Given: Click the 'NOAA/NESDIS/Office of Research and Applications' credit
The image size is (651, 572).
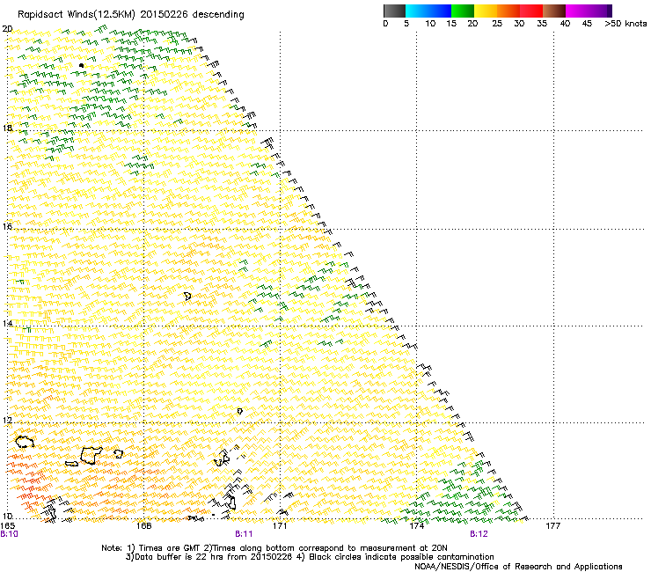Looking at the screenshot, I should pos(518,567).
